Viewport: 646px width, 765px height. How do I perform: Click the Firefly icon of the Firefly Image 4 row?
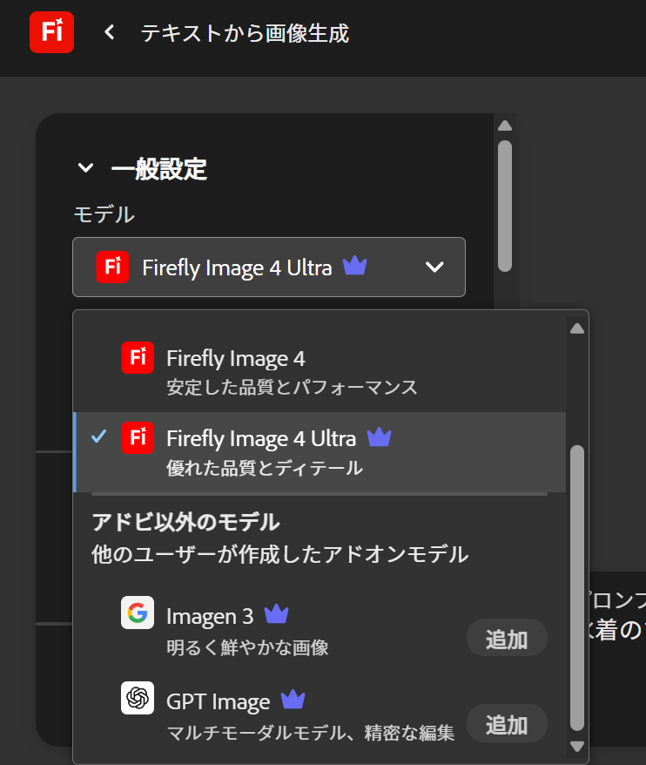[138, 357]
